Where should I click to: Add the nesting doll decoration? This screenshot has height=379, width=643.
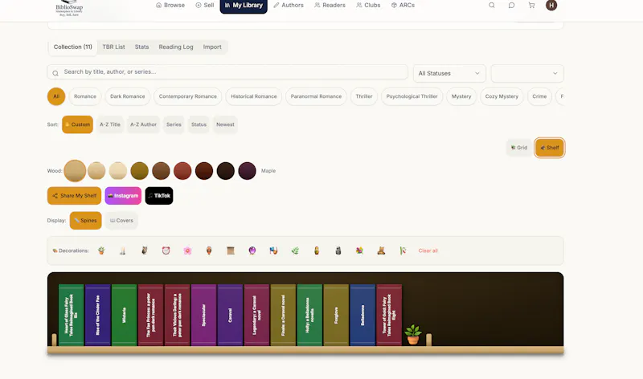click(317, 251)
